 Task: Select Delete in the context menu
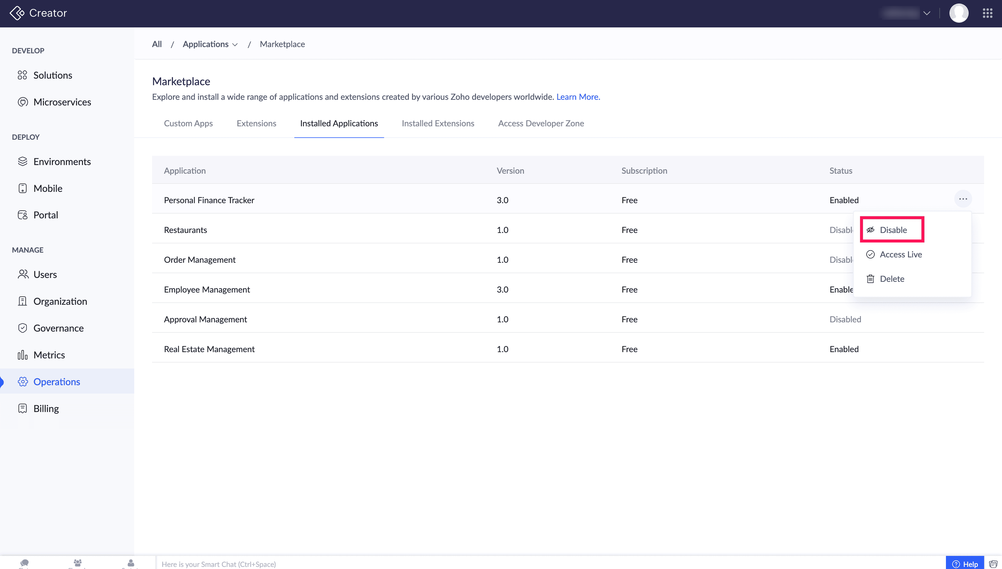coord(891,279)
